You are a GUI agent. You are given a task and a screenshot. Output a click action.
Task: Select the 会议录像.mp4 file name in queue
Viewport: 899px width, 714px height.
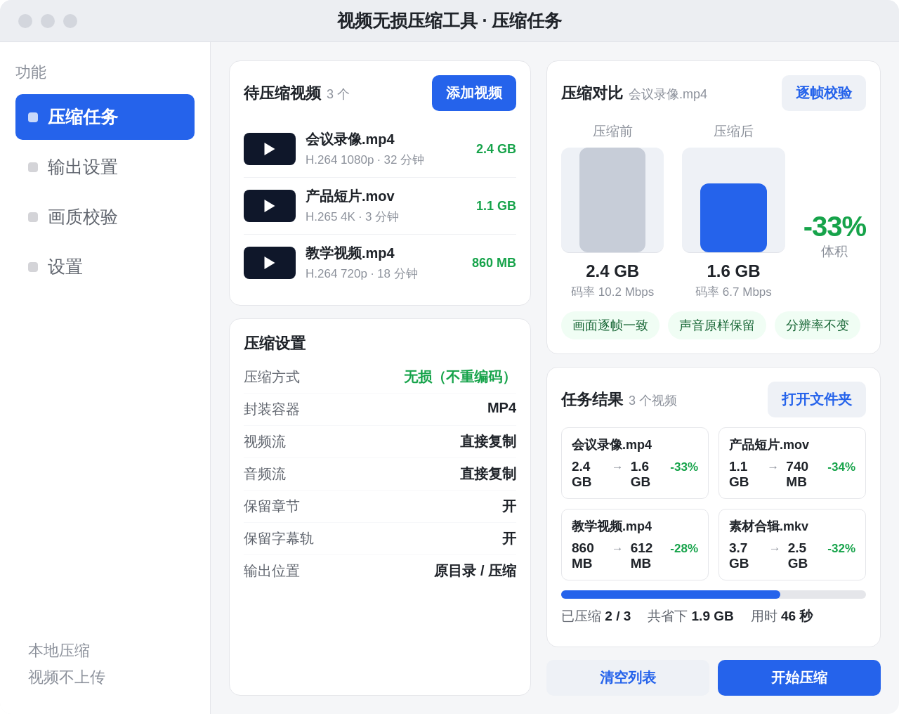click(350, 139)
